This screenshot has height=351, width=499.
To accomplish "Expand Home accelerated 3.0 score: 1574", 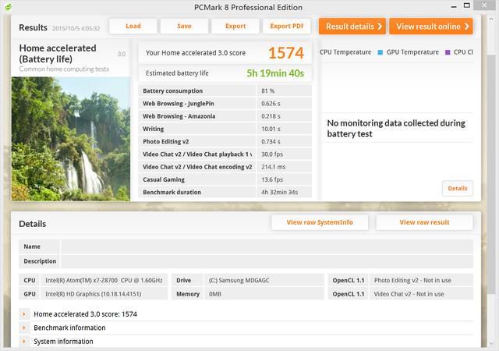I will (24, 314).
